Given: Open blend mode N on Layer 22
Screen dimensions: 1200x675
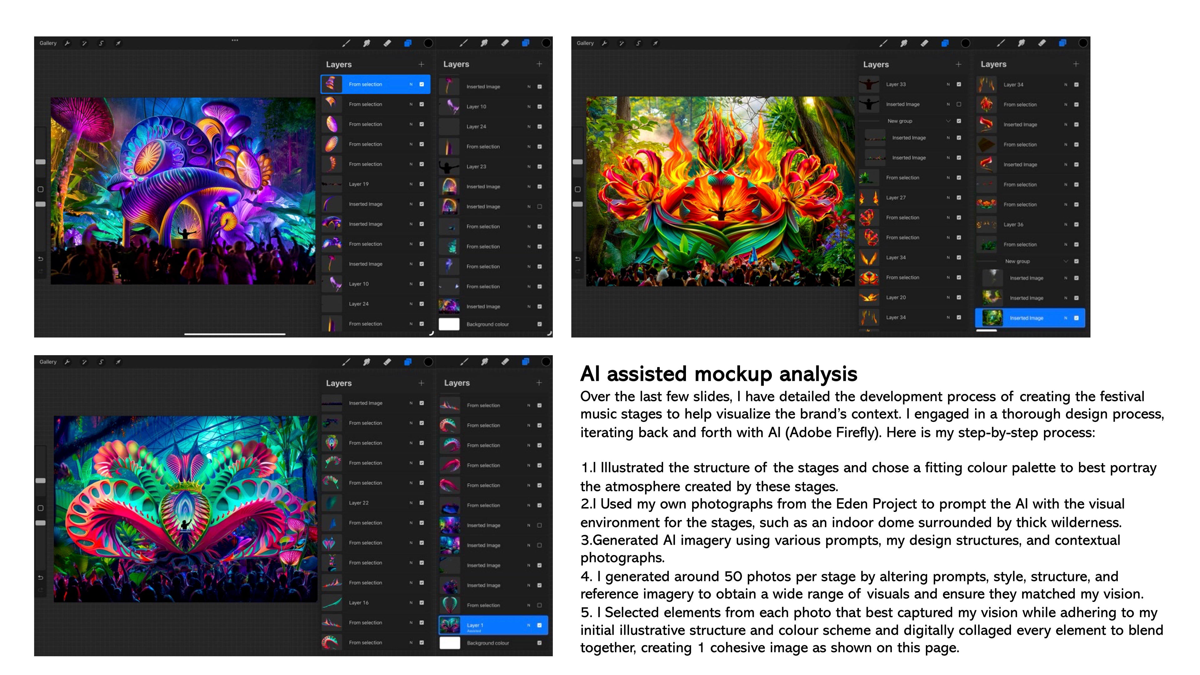Looking at the screenshot, I should point(411,502).
